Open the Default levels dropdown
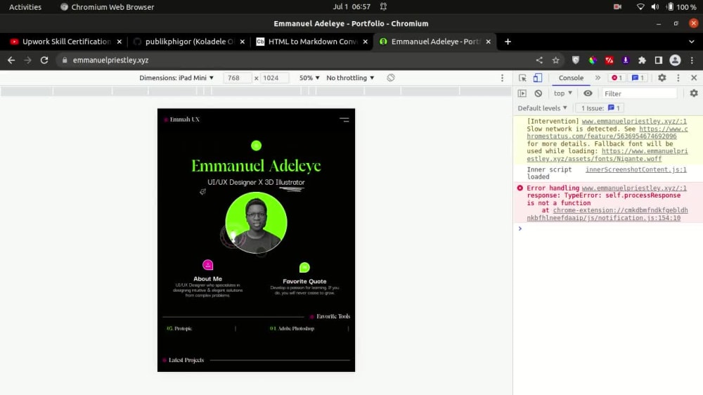Screen dimensions: 703x395 543,108
